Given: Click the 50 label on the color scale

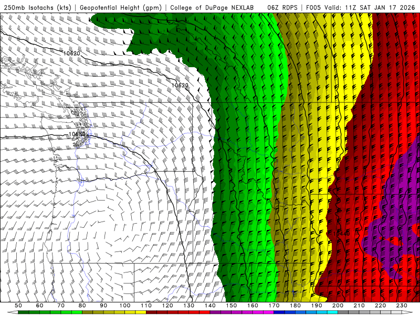Looking at the screenshot, I should coord(18,306).
